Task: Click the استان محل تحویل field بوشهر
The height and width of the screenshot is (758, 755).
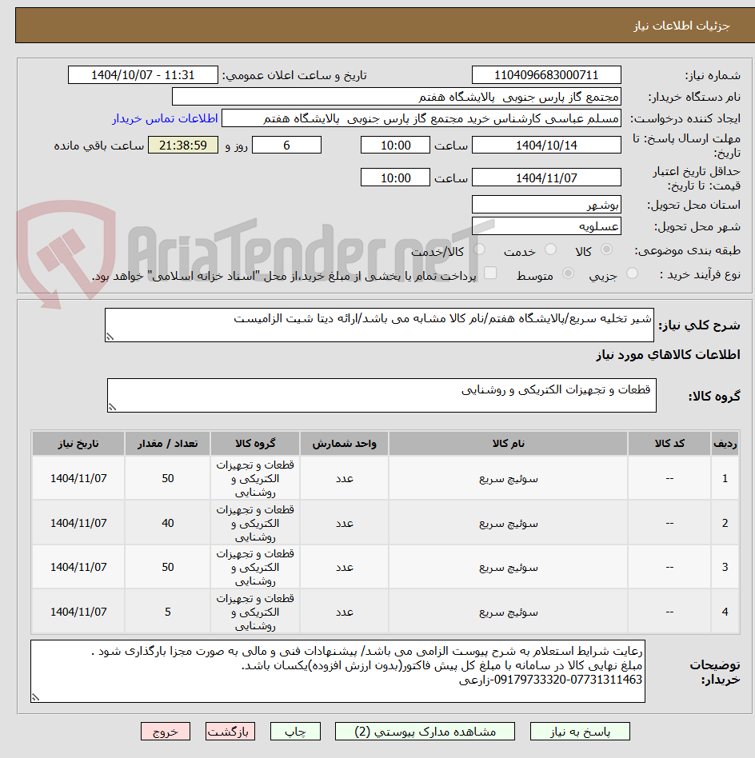Action: pyautogui.click(x=546, y=205)
